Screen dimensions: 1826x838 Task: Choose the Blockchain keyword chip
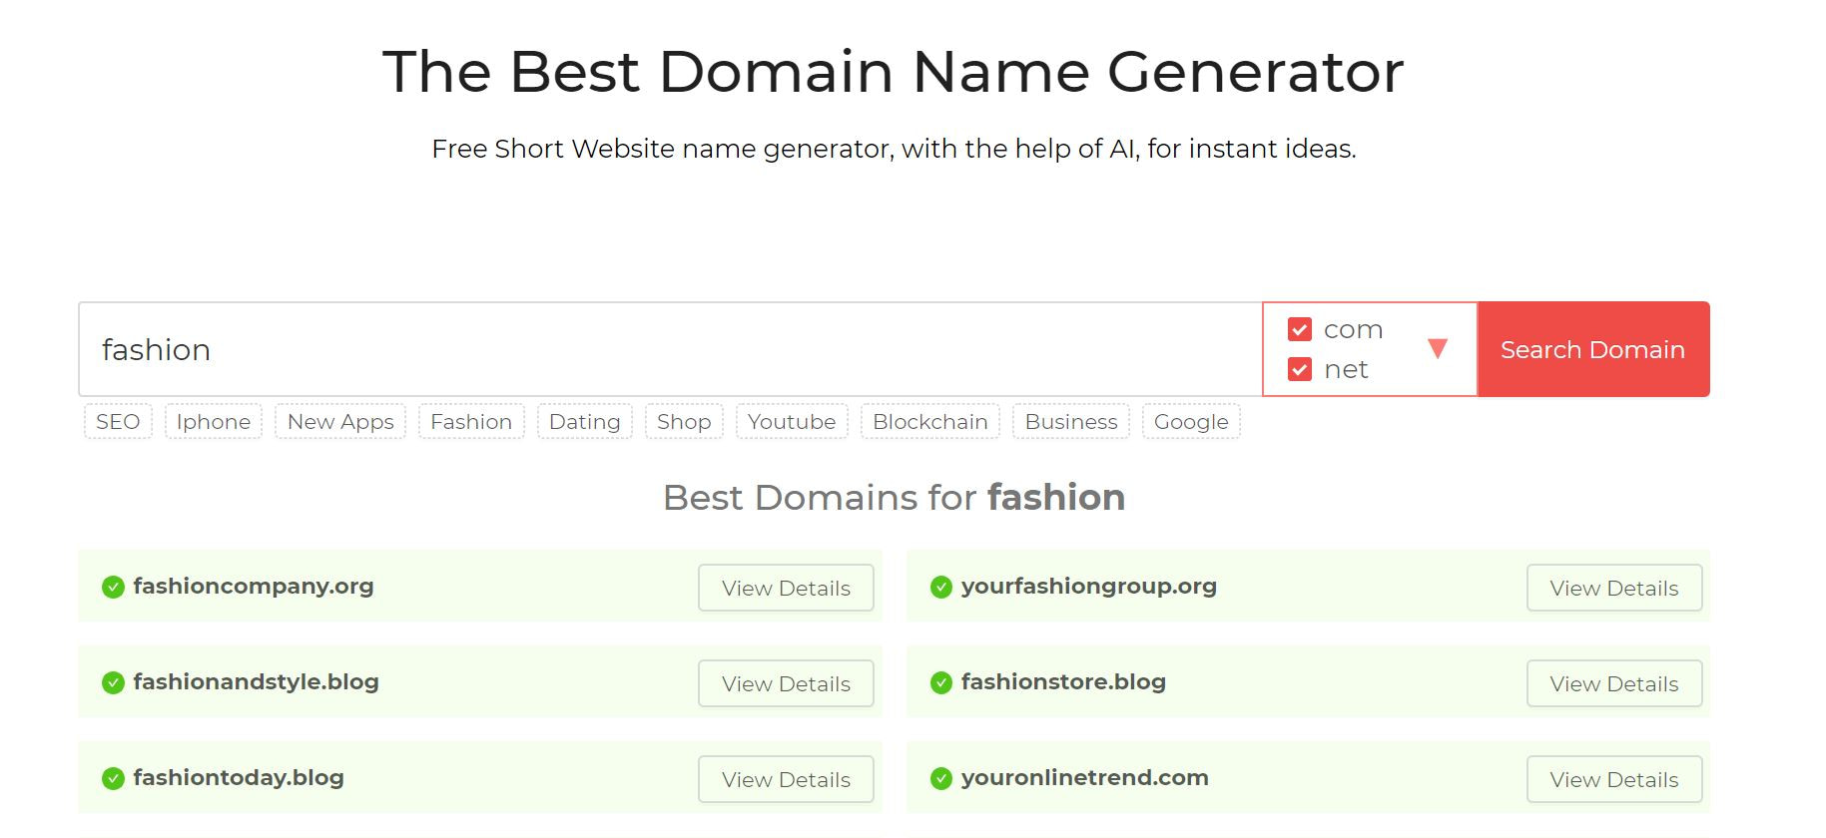tap(929, 421)
